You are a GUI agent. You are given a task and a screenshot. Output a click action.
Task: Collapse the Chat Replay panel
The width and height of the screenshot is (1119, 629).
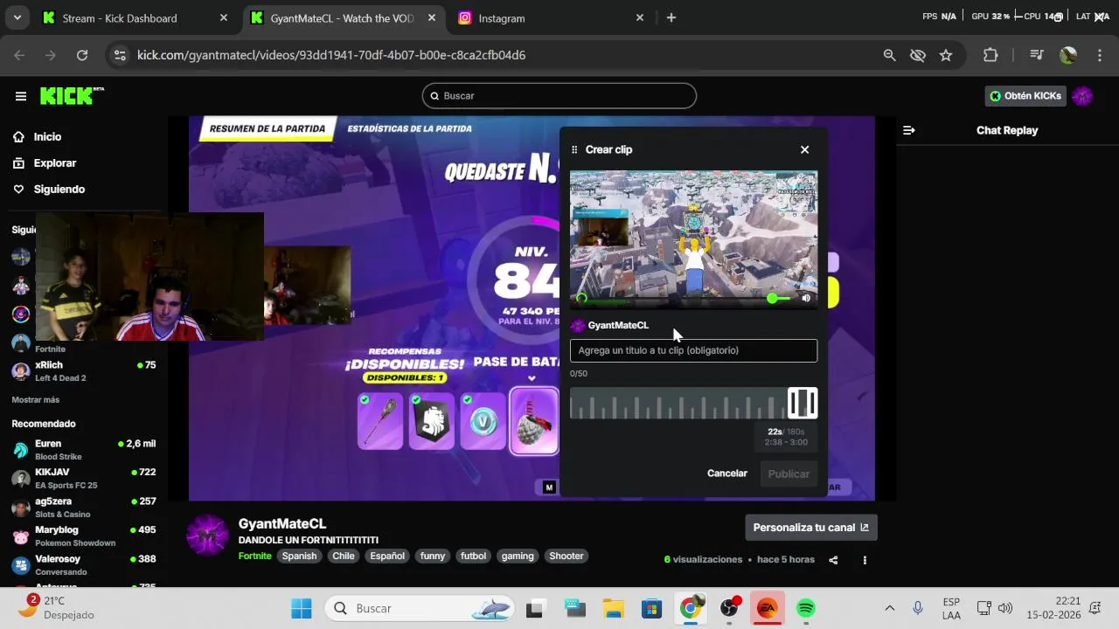pos(909,130)
